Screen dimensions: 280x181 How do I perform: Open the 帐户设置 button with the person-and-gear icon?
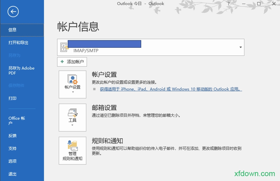click(x=73, y=84)
